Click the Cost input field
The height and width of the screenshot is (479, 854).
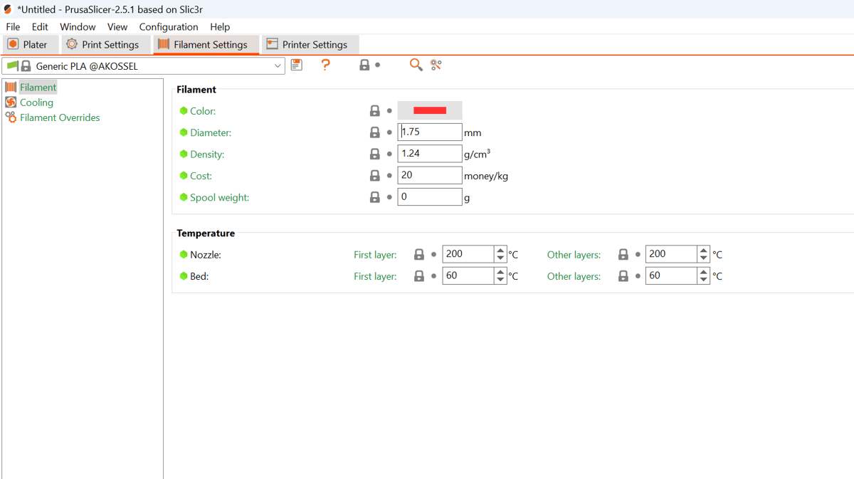click(x=430, y=175)
